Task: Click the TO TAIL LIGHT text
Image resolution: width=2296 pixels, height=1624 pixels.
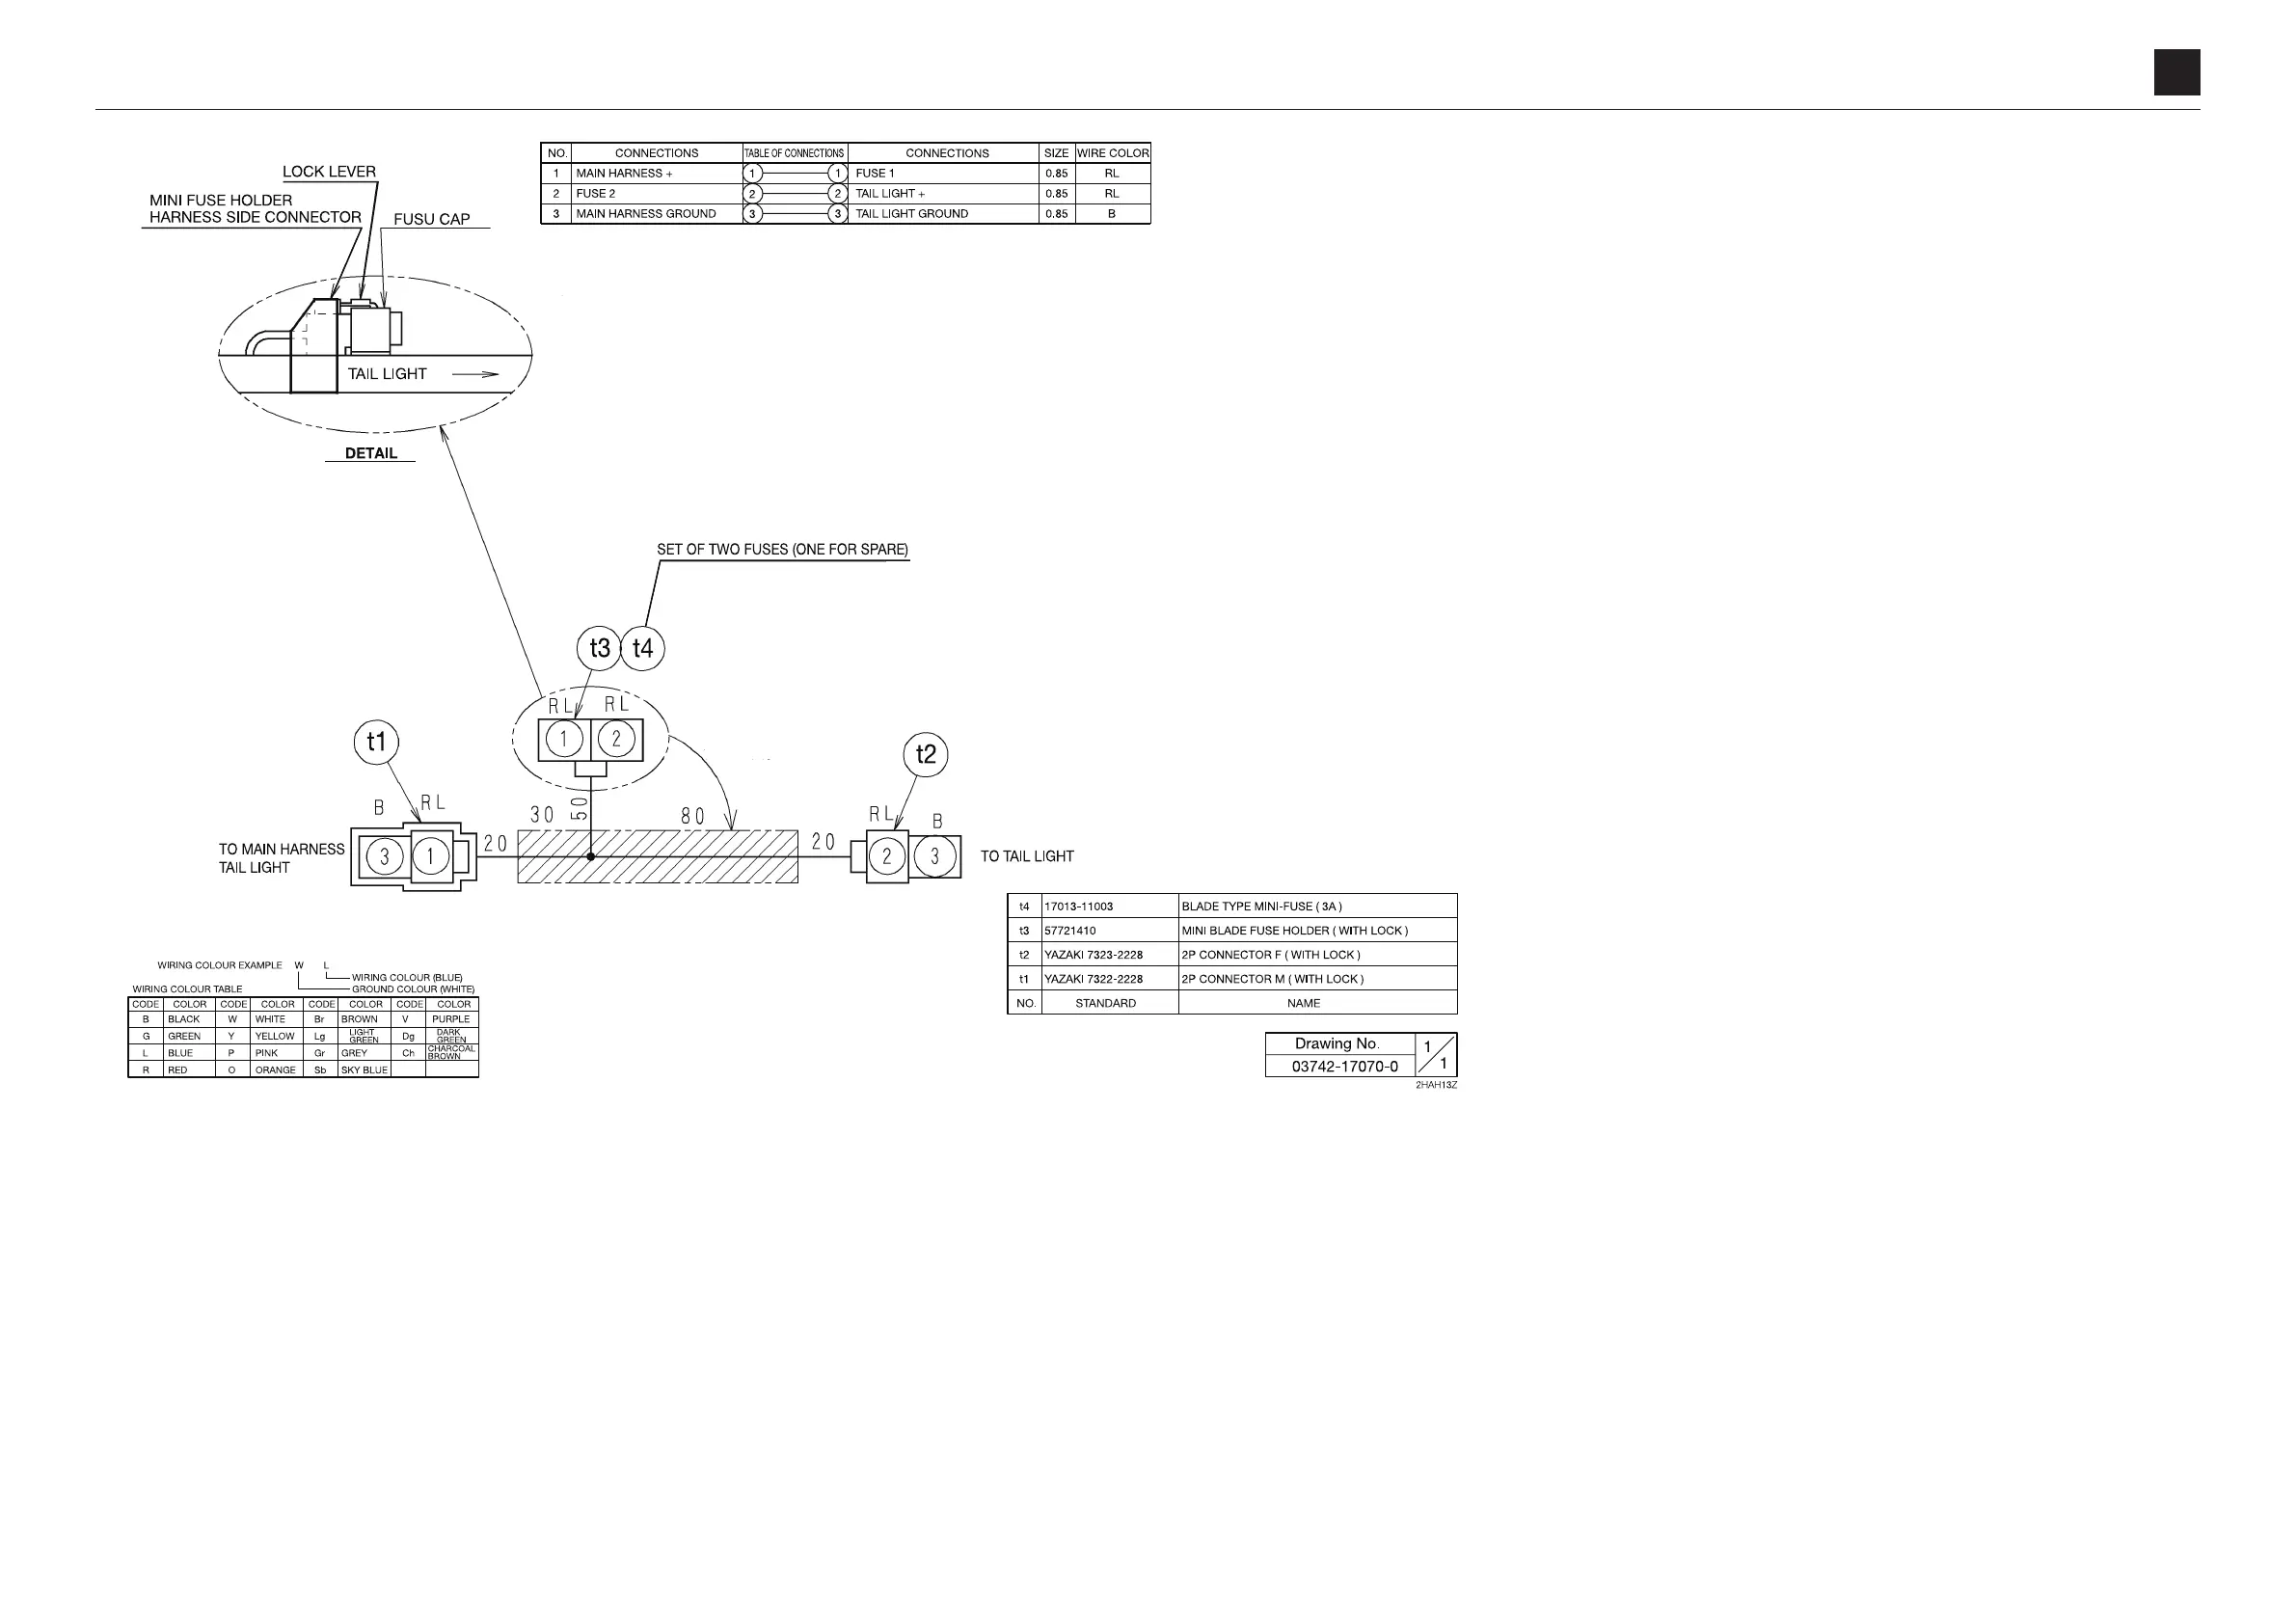Action: coord(1026,857)
